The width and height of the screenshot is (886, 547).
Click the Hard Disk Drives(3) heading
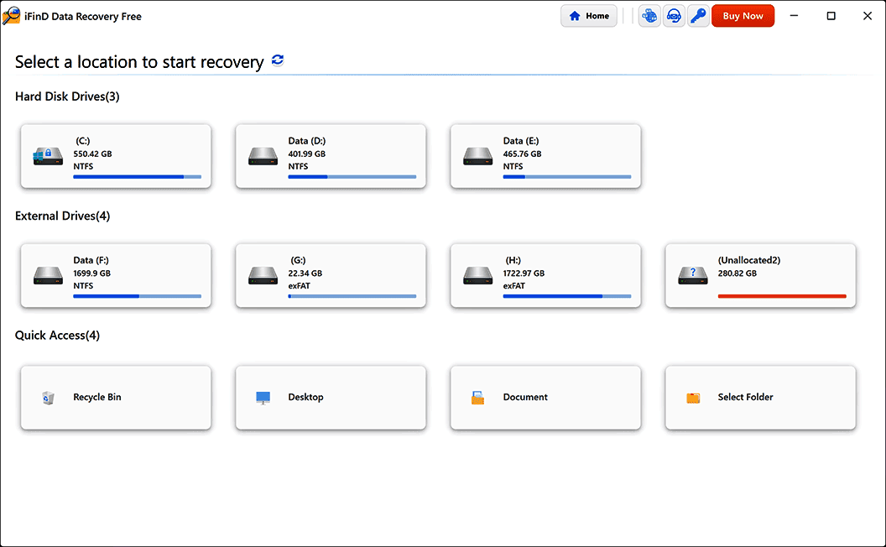coord(67,96)
